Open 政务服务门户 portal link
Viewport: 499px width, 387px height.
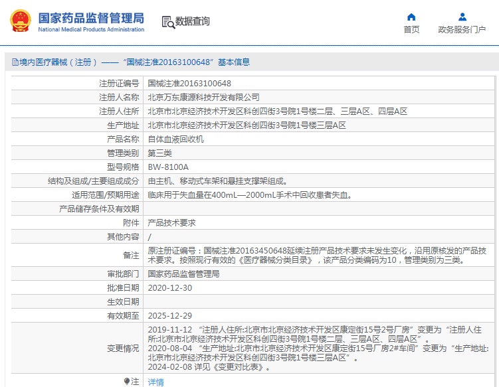462,30
